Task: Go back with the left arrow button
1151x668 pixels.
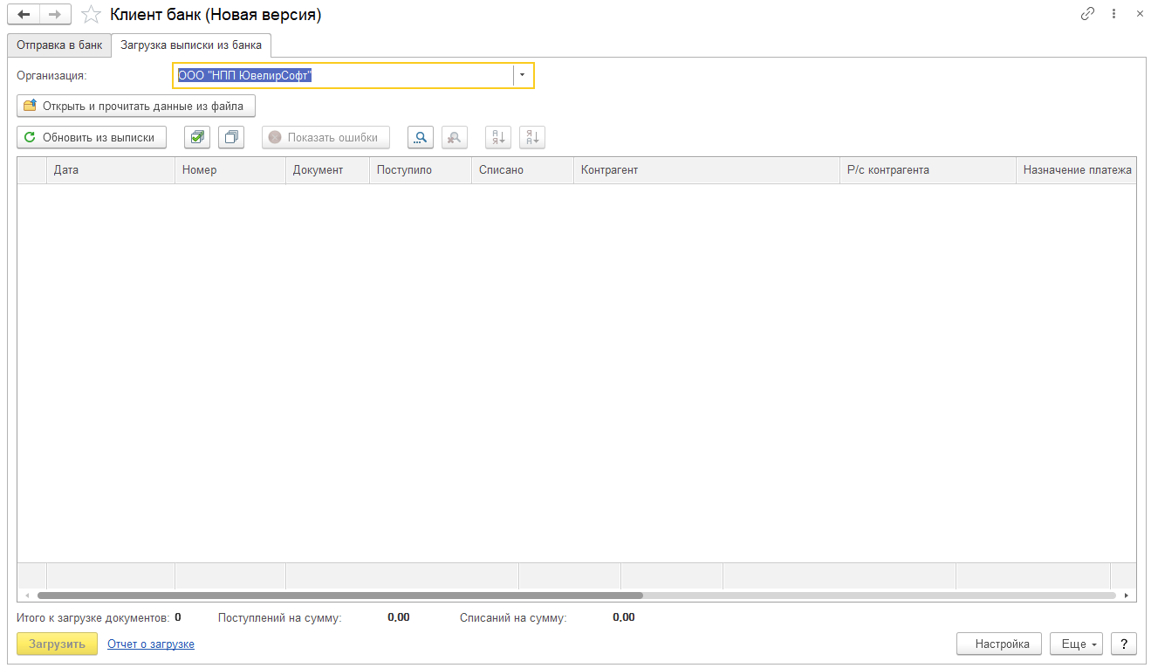Action: 24,14
